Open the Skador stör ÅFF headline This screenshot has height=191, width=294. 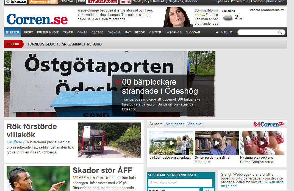coord(102,170)
